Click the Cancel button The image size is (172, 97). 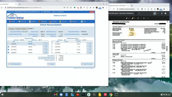click(x=51, y=64)
